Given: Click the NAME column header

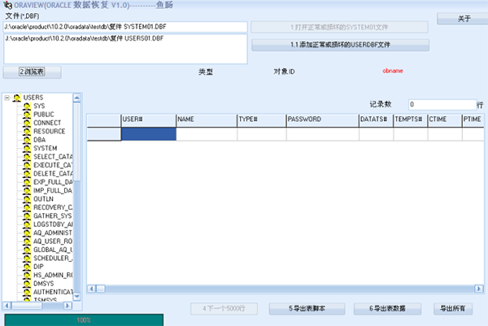Looking at the screenshot, I should [207, 120].
